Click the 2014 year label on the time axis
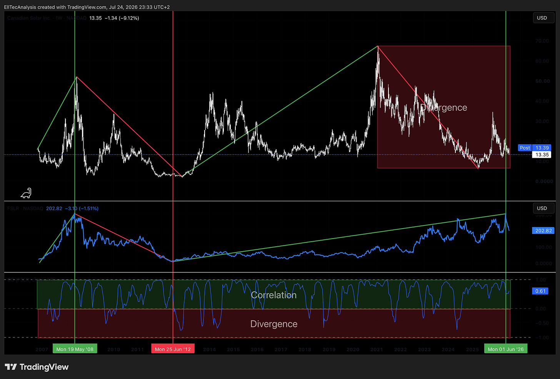This screenshot has height=379, width=560. (x=210, y=349)
